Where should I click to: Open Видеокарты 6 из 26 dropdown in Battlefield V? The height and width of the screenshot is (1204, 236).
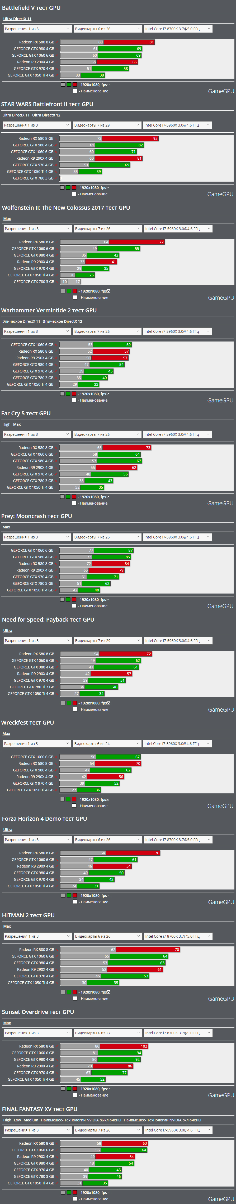tap(107, 29)
